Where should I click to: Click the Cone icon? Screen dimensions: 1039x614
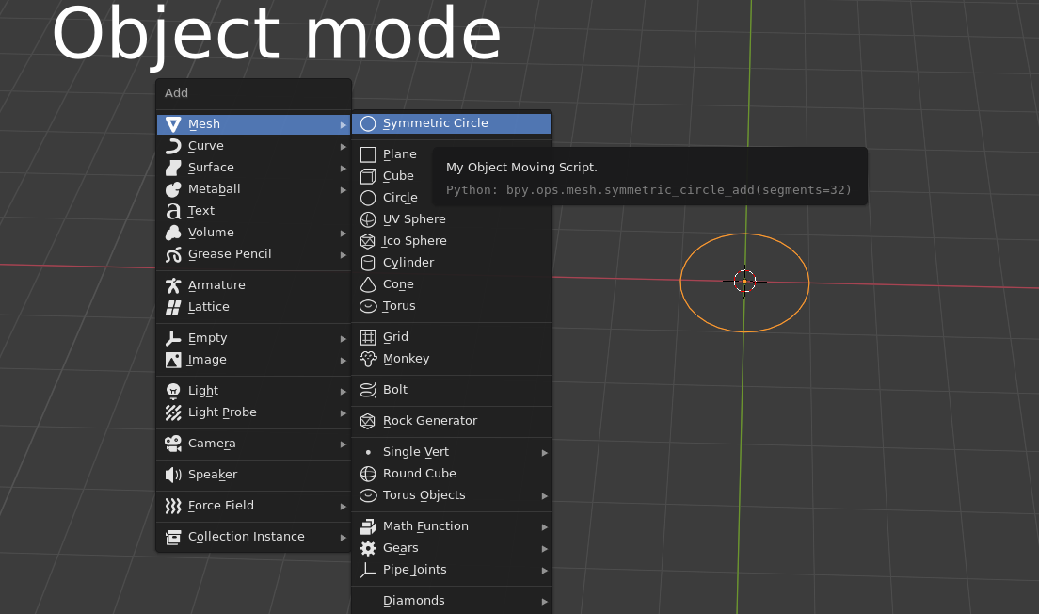368,284
